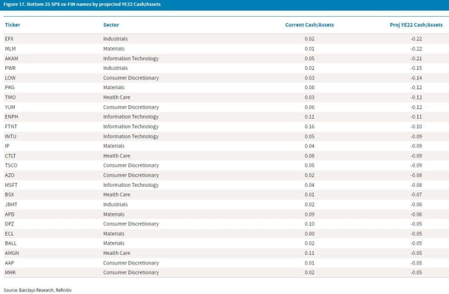
Task: Click the TMO ticker cell
Action: 10,98
